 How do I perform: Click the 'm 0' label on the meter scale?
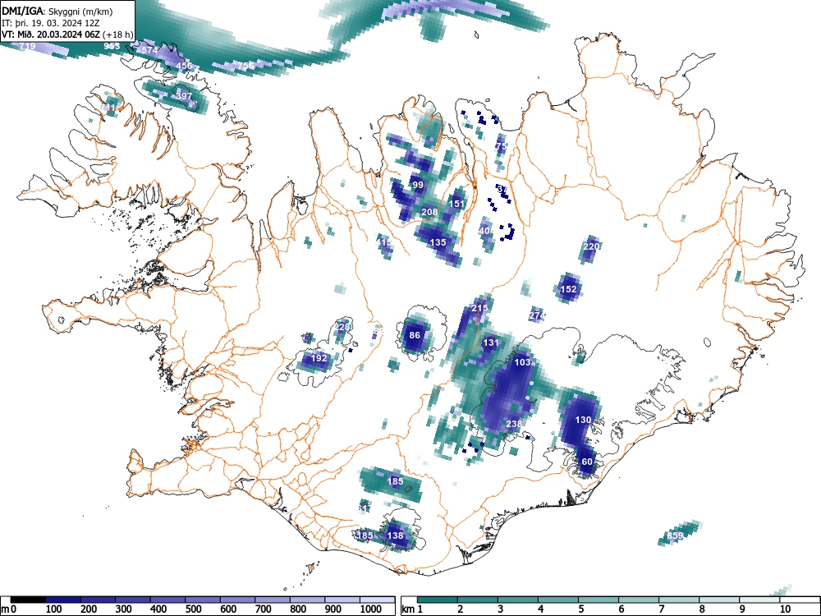pyautogui.click(x=9, y=609)
